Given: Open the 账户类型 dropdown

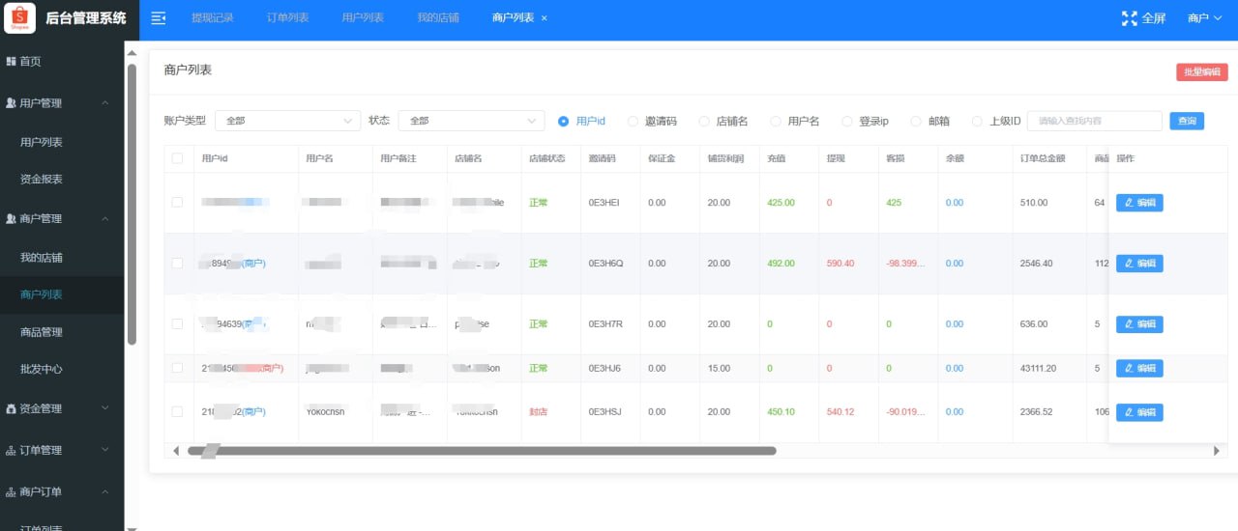Looking at the screenshot, I should (287, 121).
